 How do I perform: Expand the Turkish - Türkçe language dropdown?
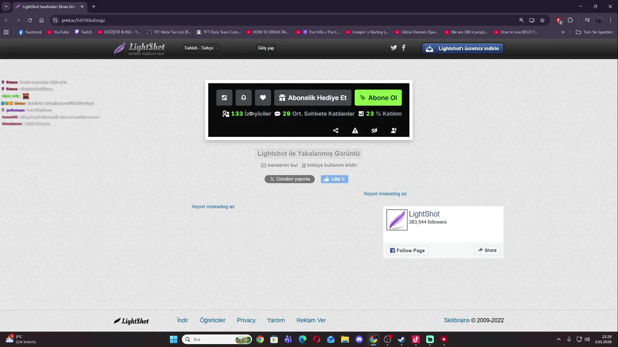201,48
